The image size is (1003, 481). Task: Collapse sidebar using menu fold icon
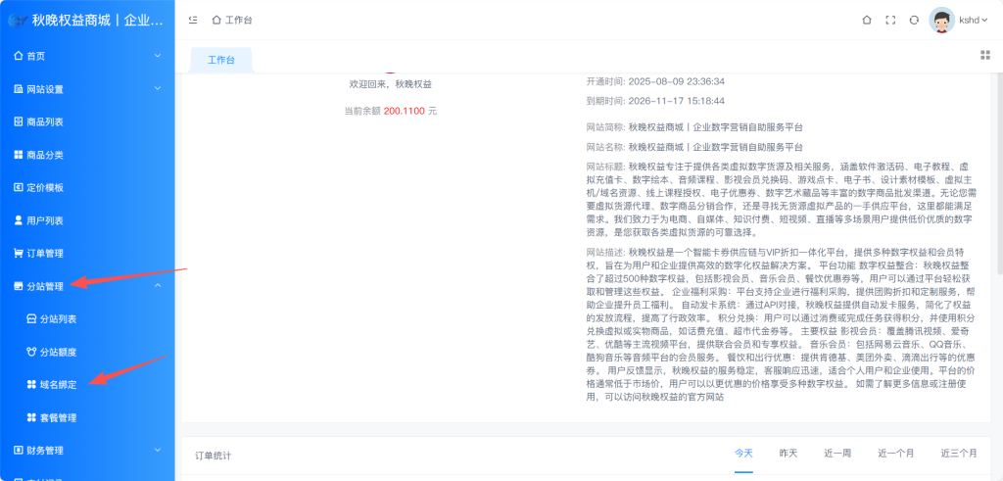(192, 20)
